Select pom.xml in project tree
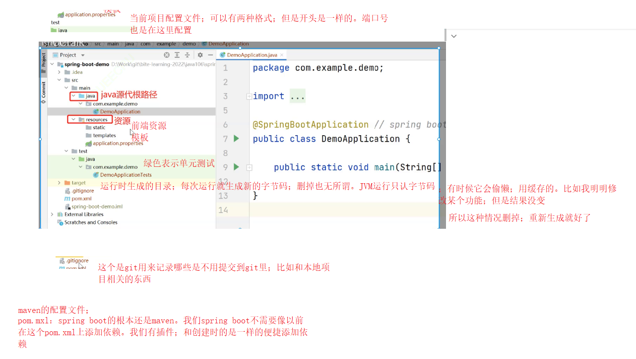The height and width of the screenshot is (359, 636). click(81, 199)
